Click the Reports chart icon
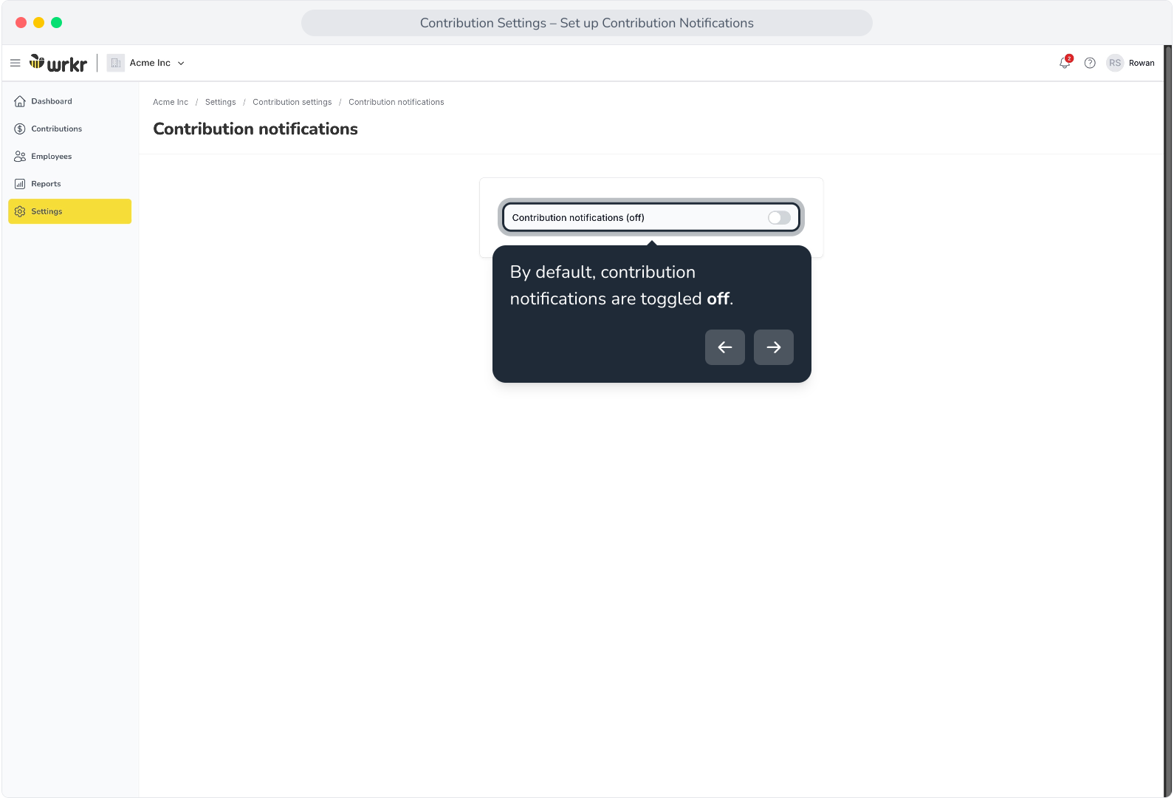This screenshot has width=1174, height=798. click(20, 184)
